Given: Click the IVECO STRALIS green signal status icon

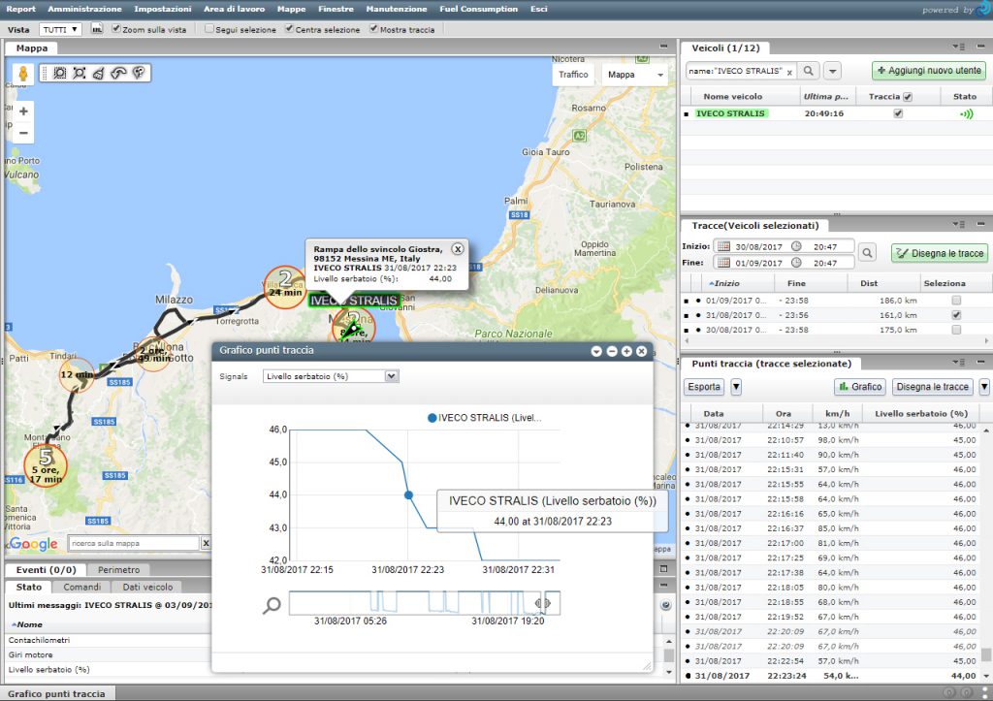Looking at the screenshot, I should coord(967,114).
